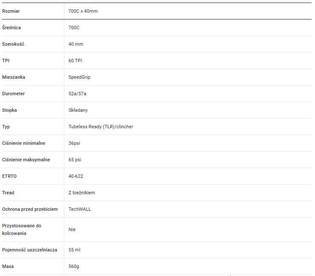315x276 pixels.
Task: Click the 65 psi maximum pressure value
Action: point(75,160)
